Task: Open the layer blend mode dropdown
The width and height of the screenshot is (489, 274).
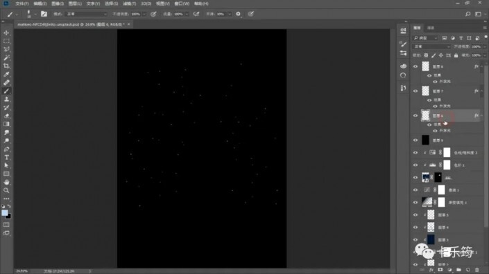Action: (431, 46)
